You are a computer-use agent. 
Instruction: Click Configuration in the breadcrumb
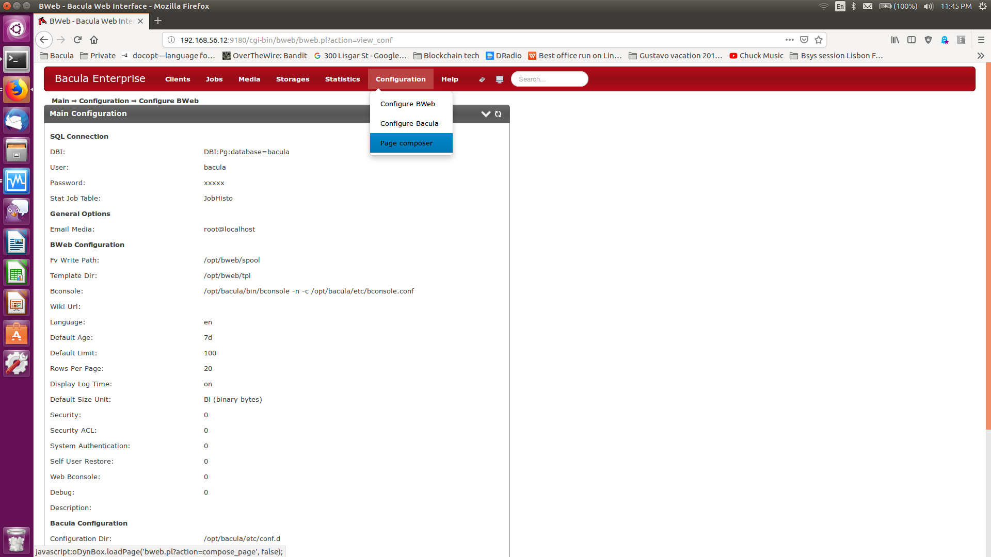click(x=104, y=101)
